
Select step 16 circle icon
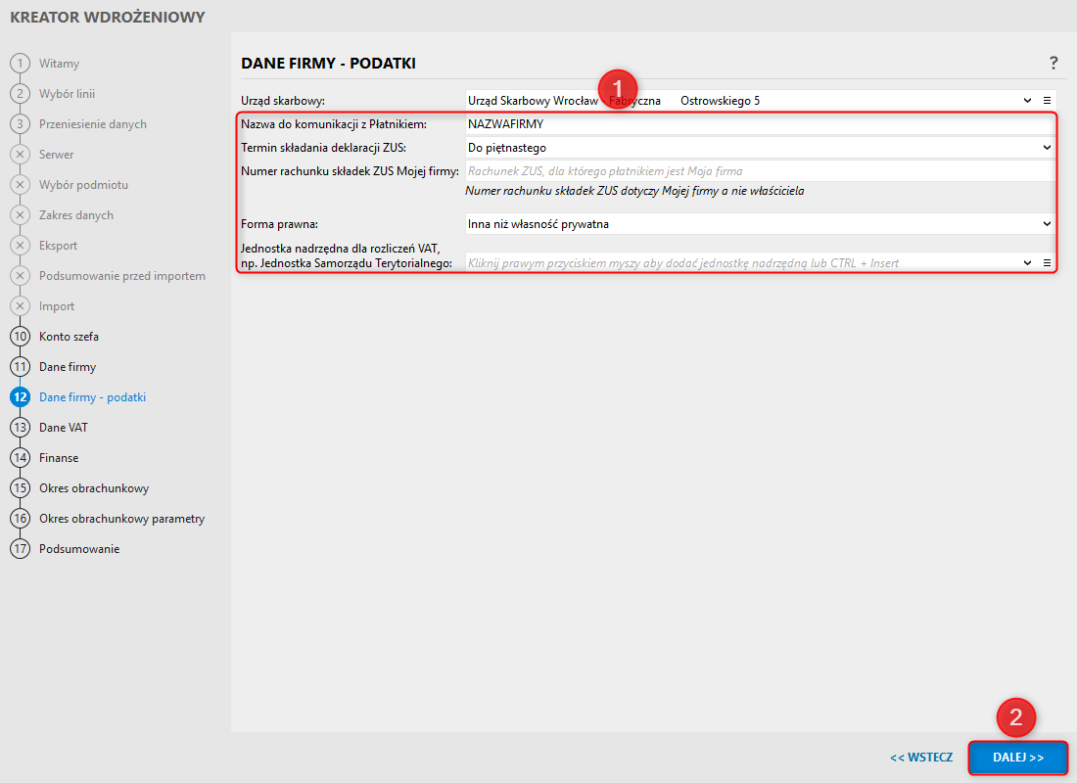(x=20, y=519)
